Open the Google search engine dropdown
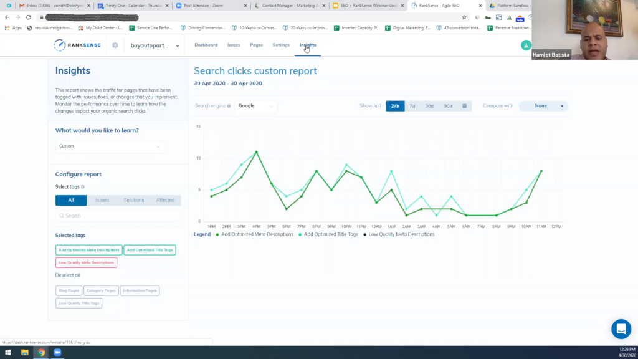Screen dimensions: 638x359 point(255,106)
